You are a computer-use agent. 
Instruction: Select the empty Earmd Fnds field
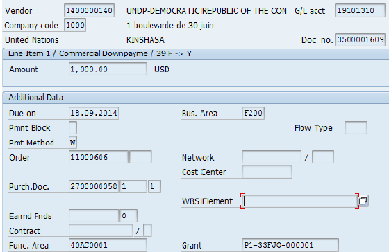click(94, 215)
